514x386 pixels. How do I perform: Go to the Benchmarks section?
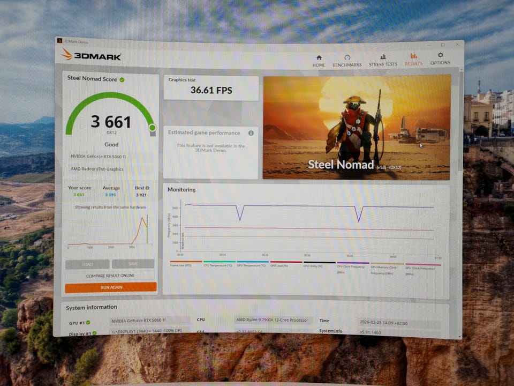(347, 61)
